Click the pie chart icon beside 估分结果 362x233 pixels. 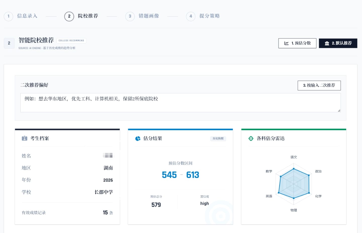point(138,138)
